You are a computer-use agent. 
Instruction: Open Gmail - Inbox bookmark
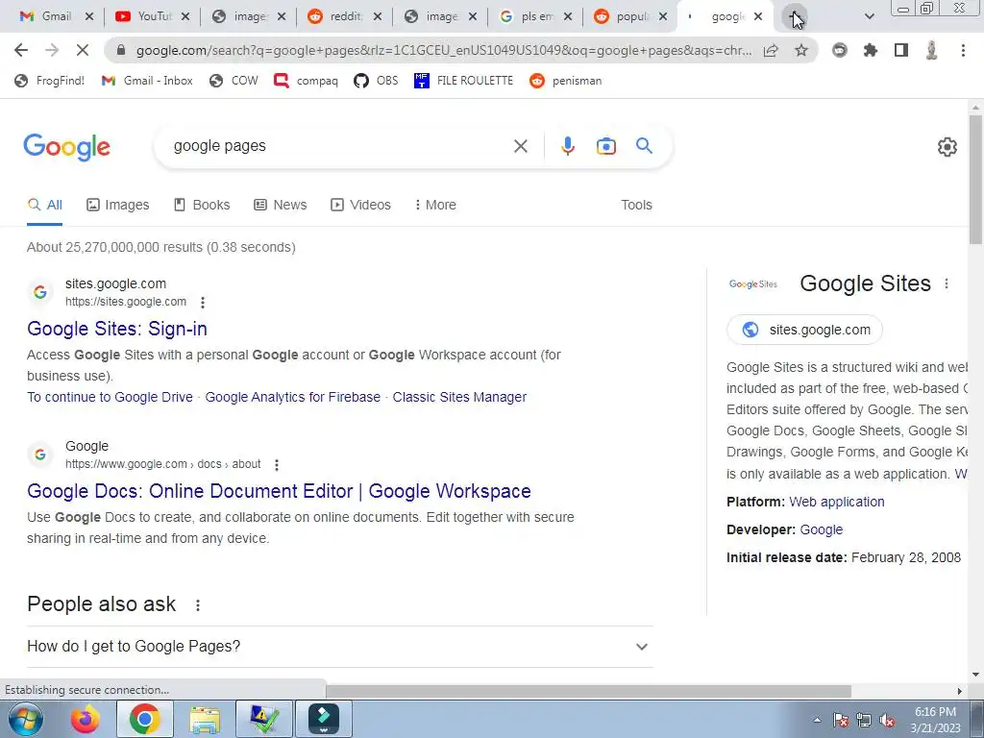(x=147, y=81)
